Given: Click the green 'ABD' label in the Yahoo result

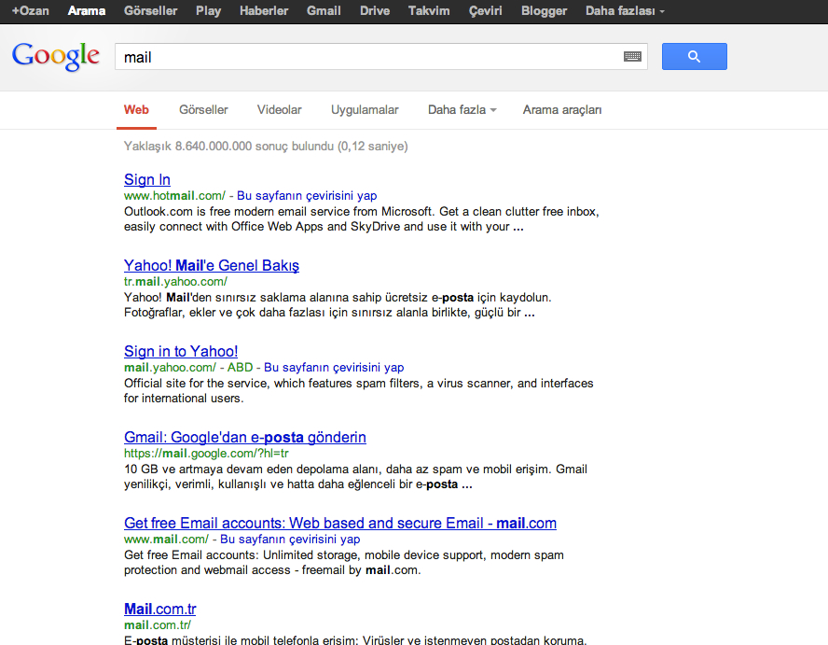Looking at the screenshot, I should pos(241,368).
